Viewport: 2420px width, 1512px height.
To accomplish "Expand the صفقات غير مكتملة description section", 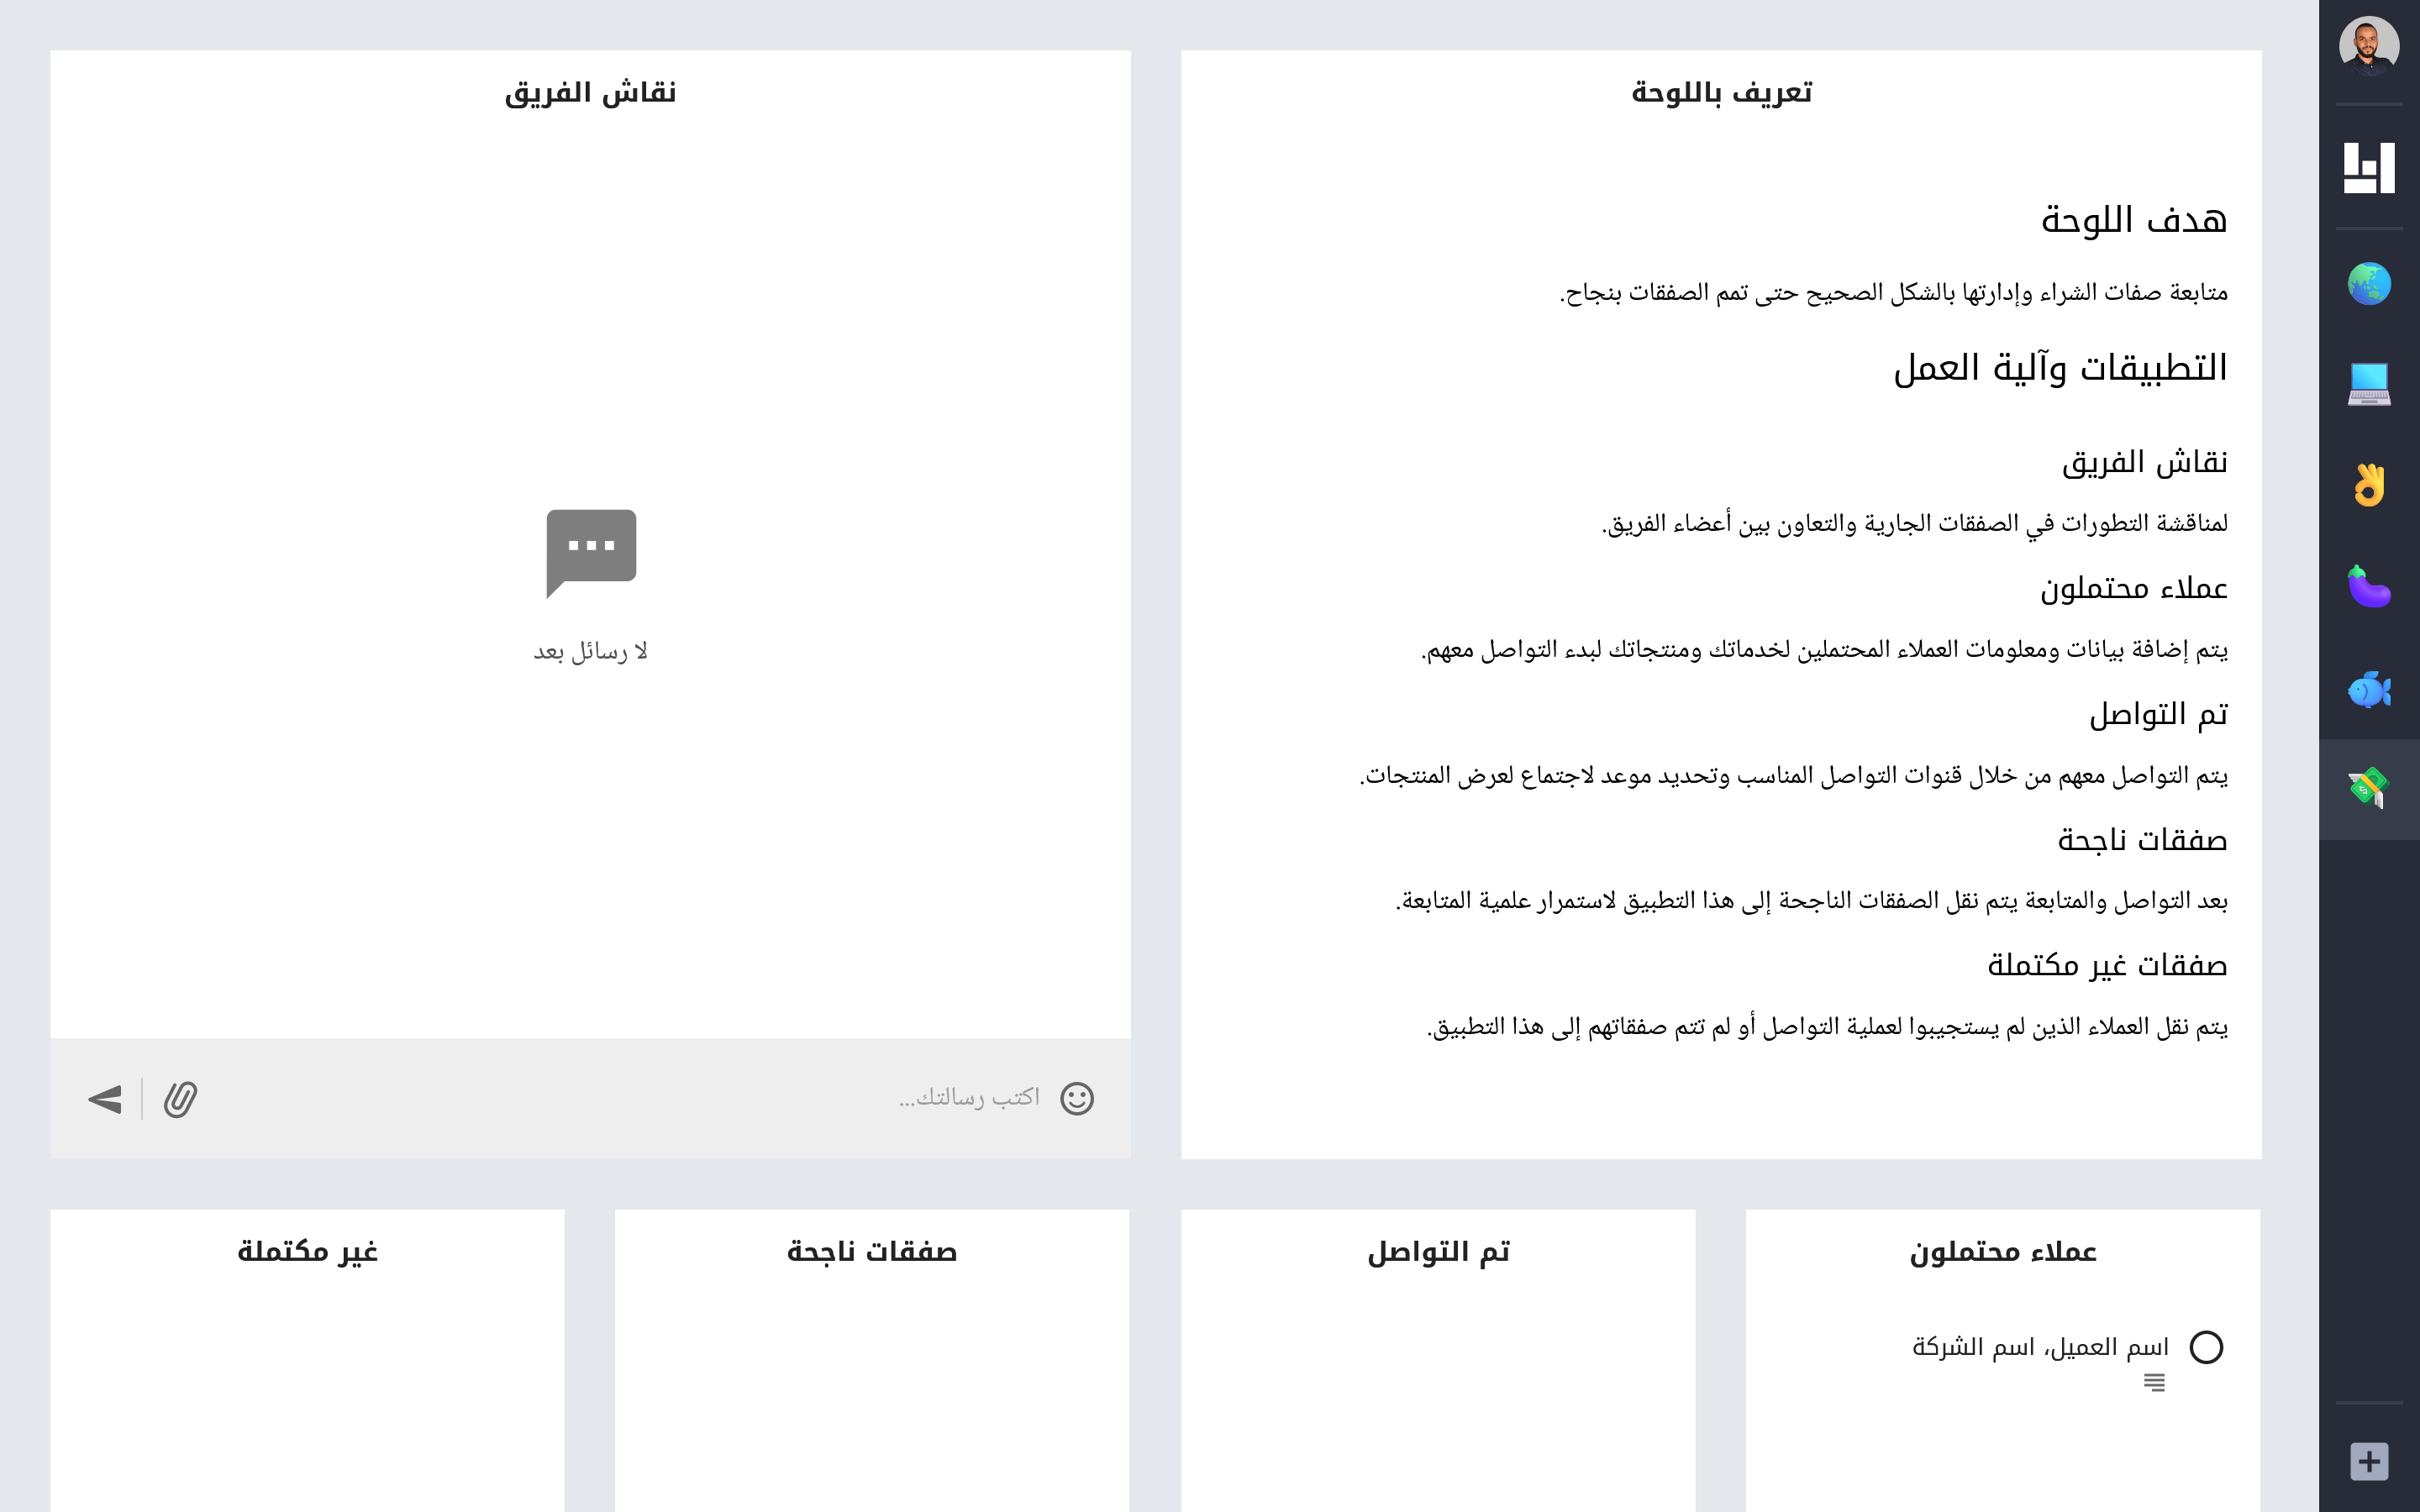I will pos(2108,962).
